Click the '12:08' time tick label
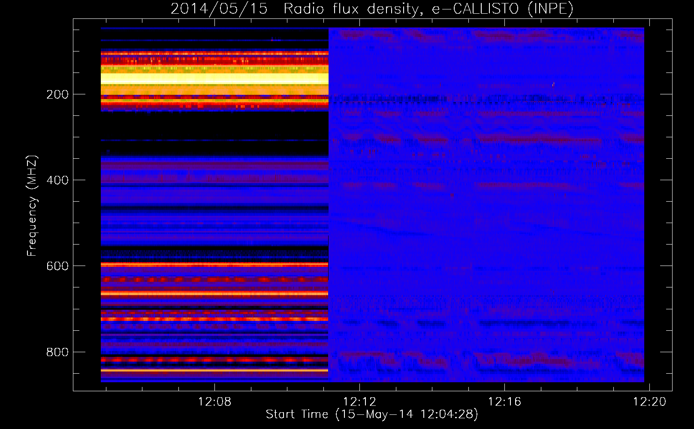The image size is (694, 429). tap(214, 402)
